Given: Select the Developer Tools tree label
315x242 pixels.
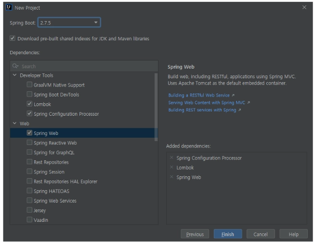Looking at the screenshot, I should 37,75.
